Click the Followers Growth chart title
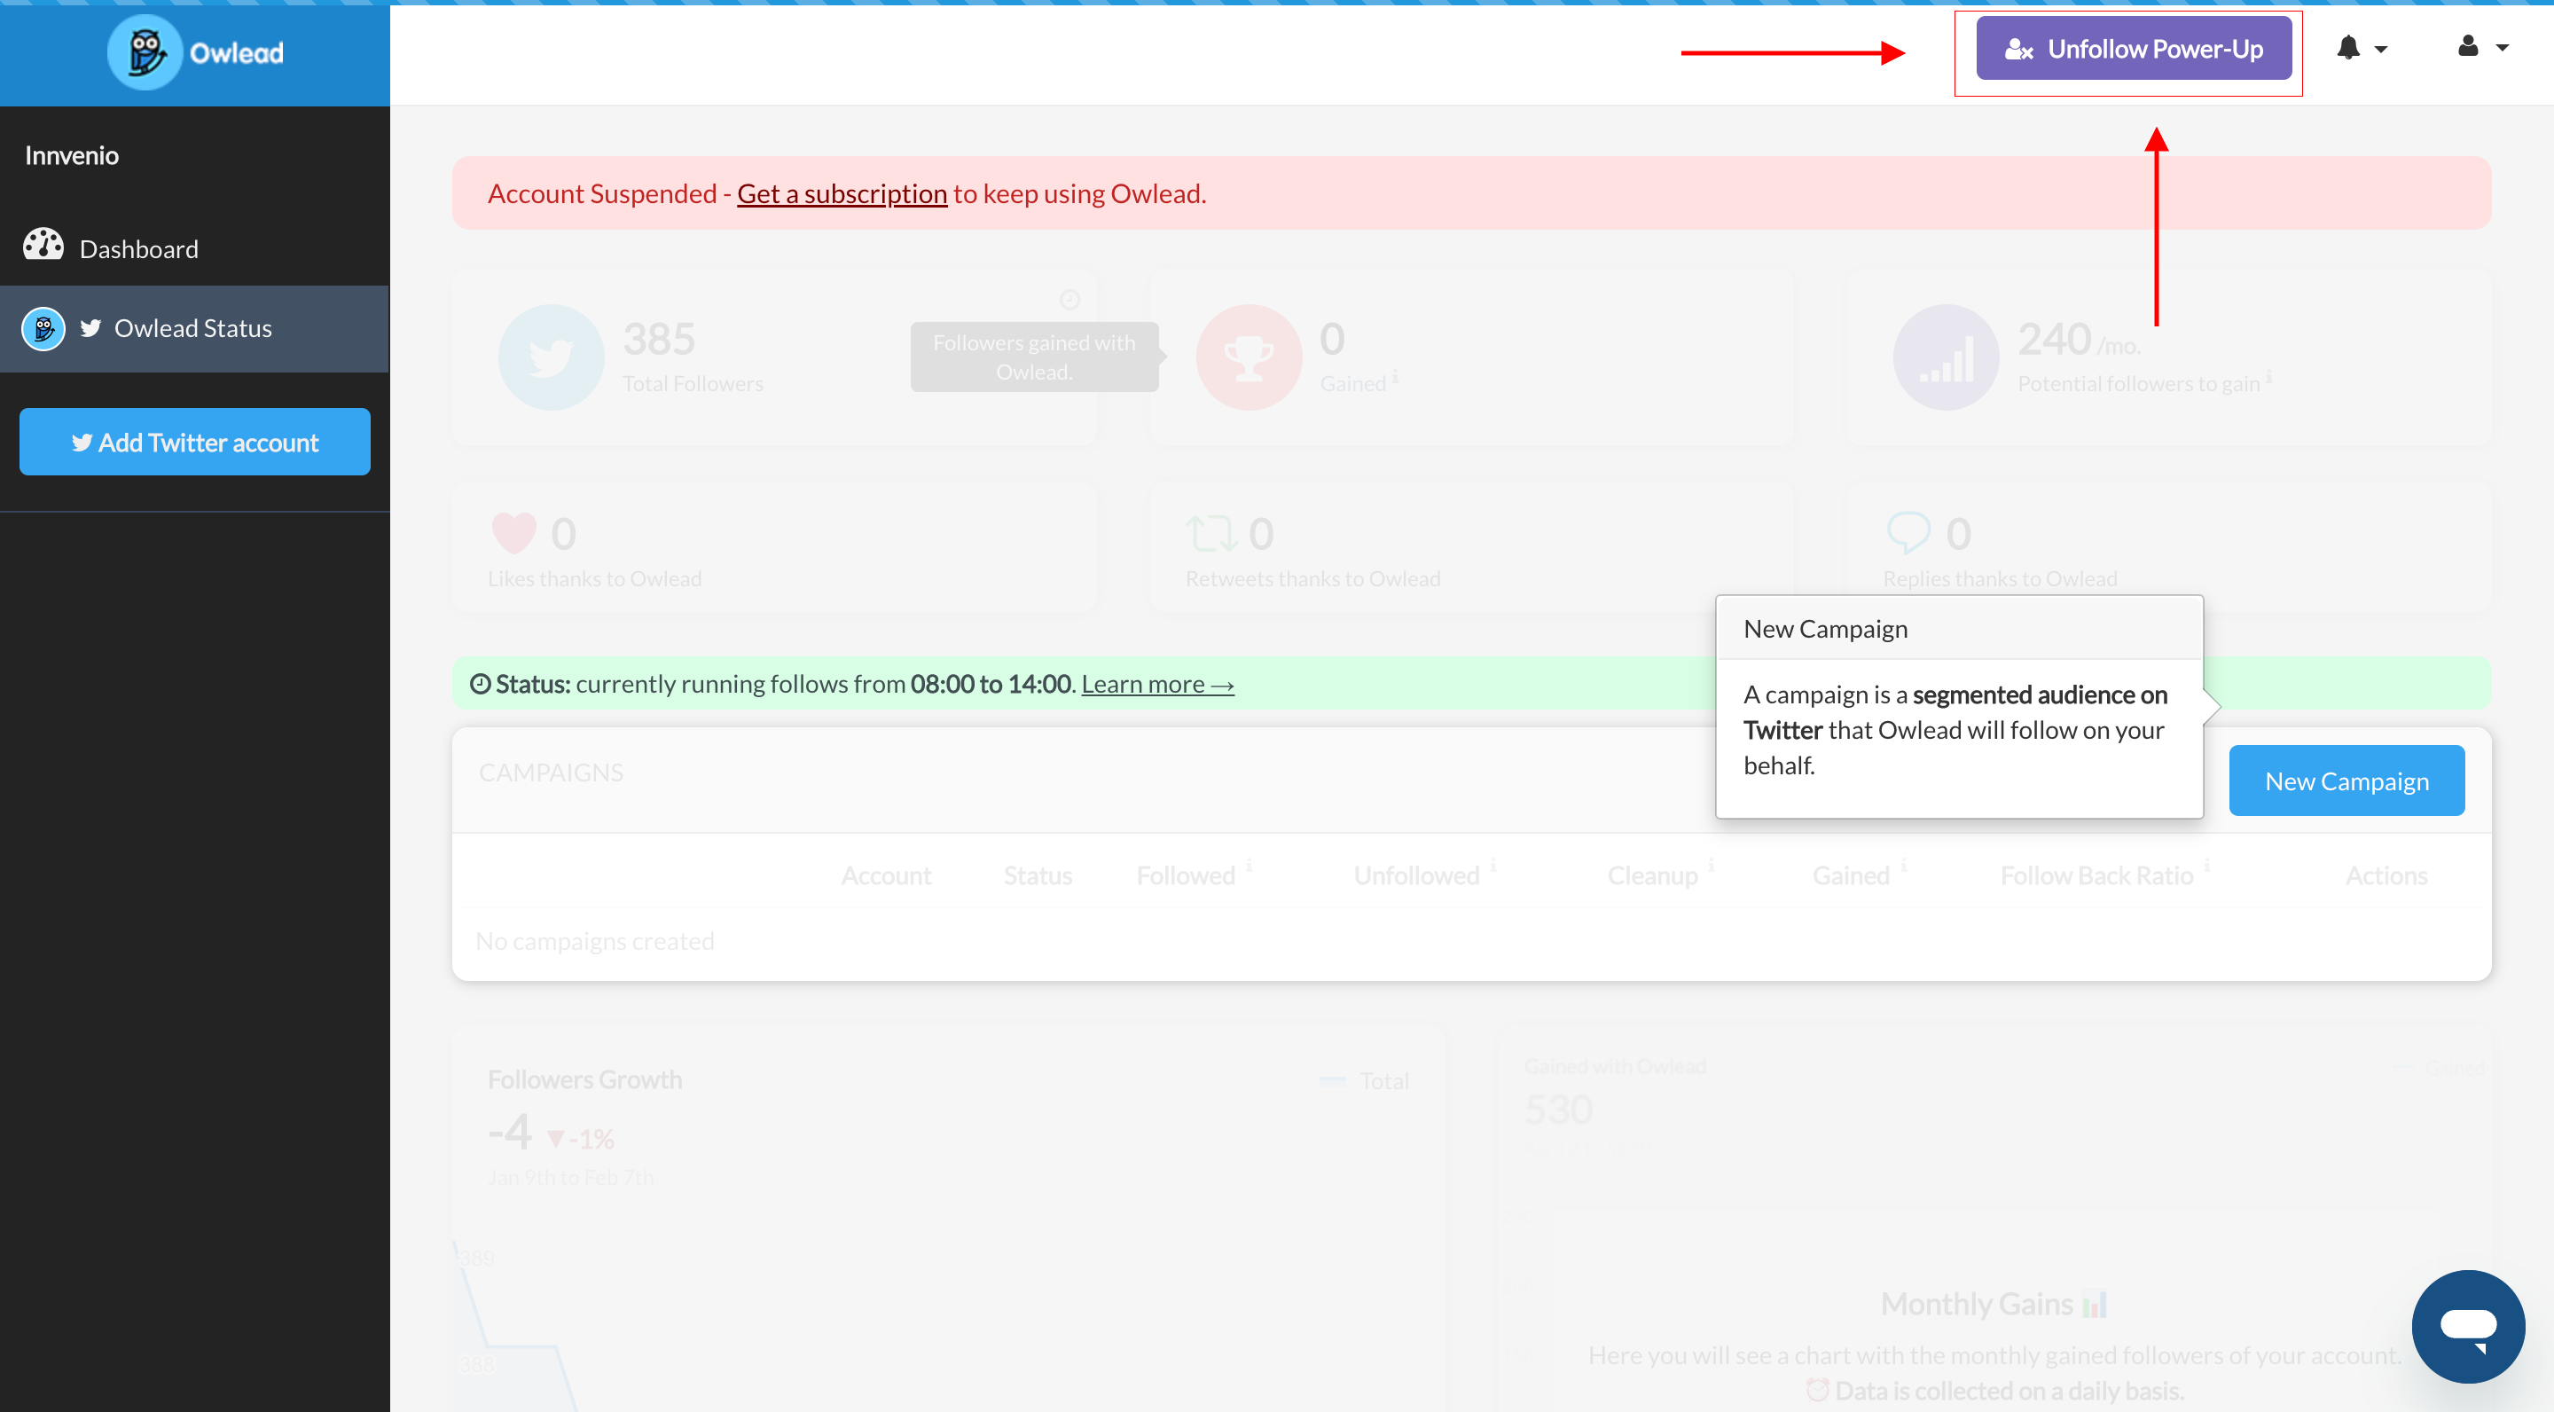 tap(584, 1079)
